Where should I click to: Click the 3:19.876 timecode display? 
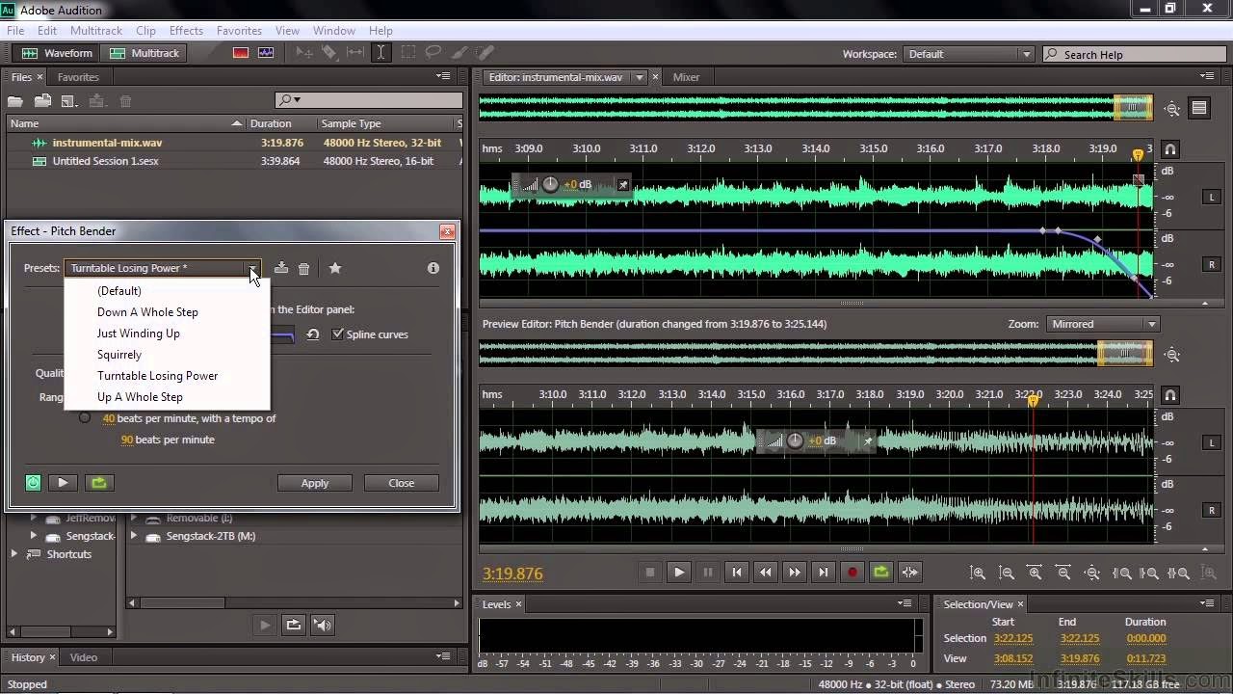point(512,574)
